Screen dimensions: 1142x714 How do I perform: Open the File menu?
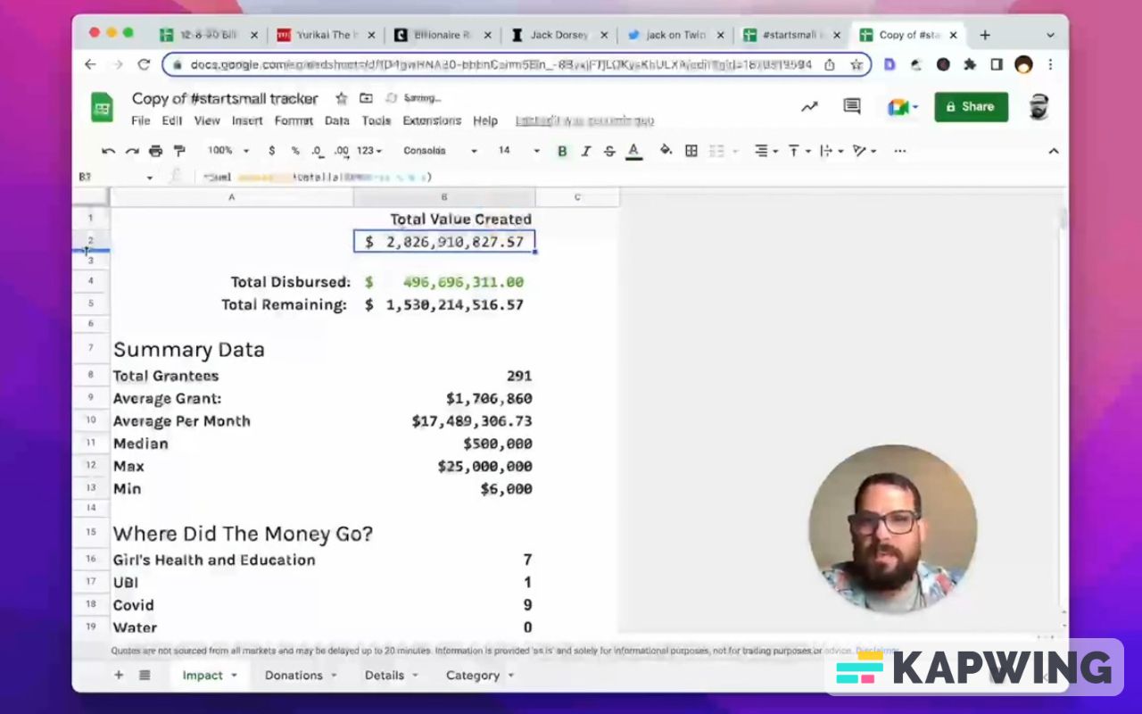141,120
